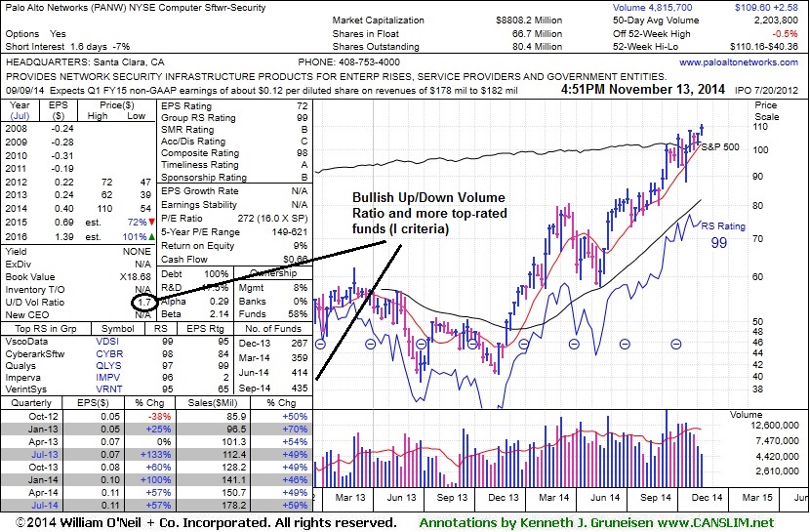This screenshot has width=810, height=532.
Task: Click the P/E Ratio row
Action: tap(234, 219)
